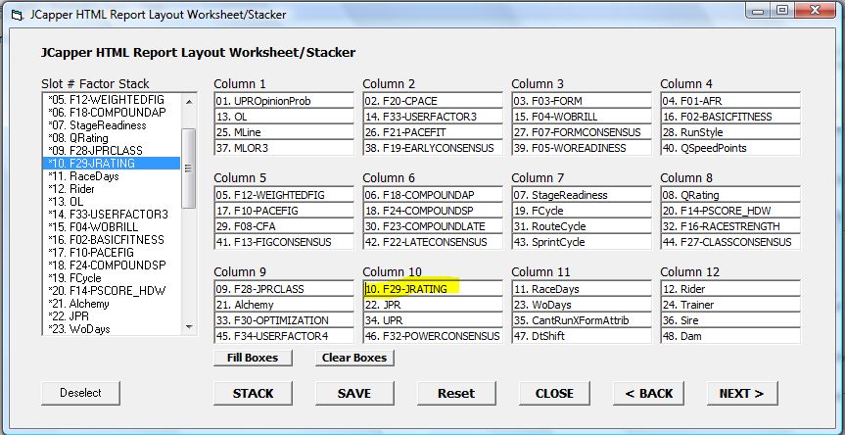Click the Clear Boxes button

point(354,358)
